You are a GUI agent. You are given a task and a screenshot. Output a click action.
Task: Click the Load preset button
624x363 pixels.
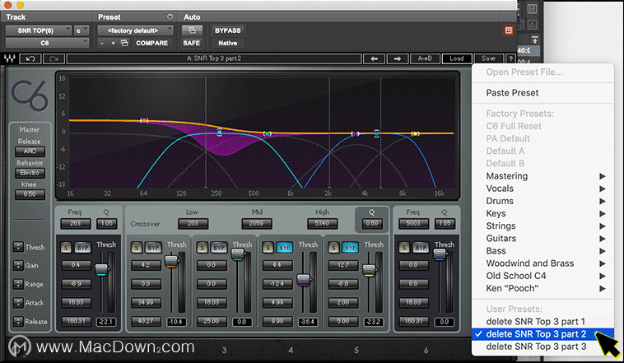[x=457, y=59]
